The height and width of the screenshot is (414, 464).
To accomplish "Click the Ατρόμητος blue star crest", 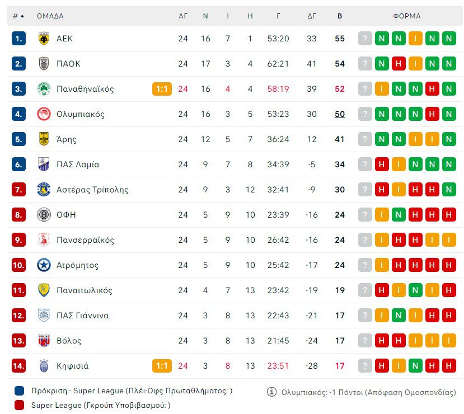I will (44, 265).
